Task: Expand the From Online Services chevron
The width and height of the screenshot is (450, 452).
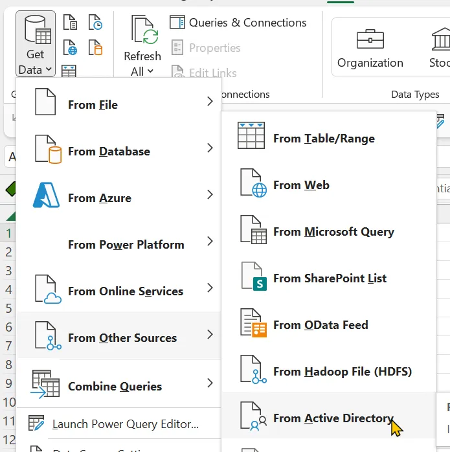Action: coord(210,288)
